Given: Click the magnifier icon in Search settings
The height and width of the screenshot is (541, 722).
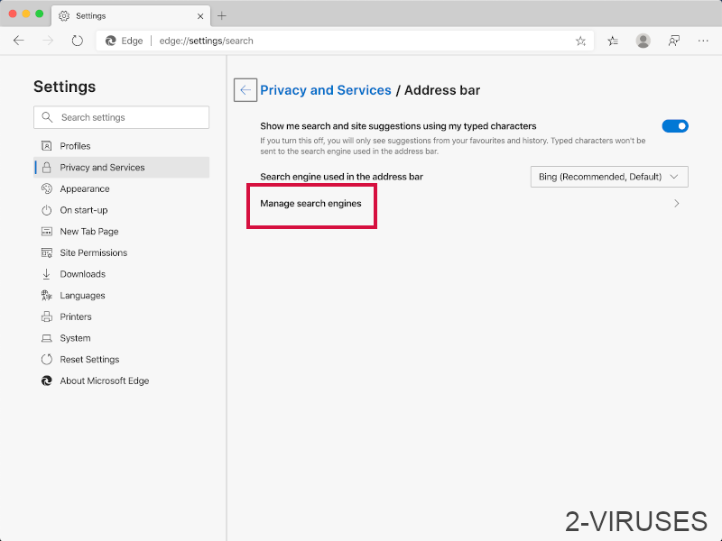Looking at the screenshot, I should click(47, 117).
